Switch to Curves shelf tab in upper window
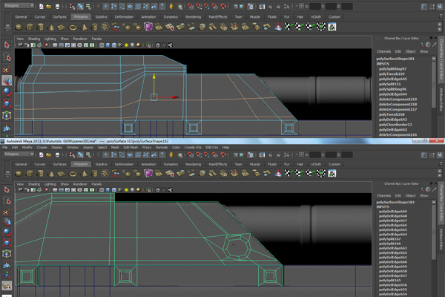 tap(40, 17)
